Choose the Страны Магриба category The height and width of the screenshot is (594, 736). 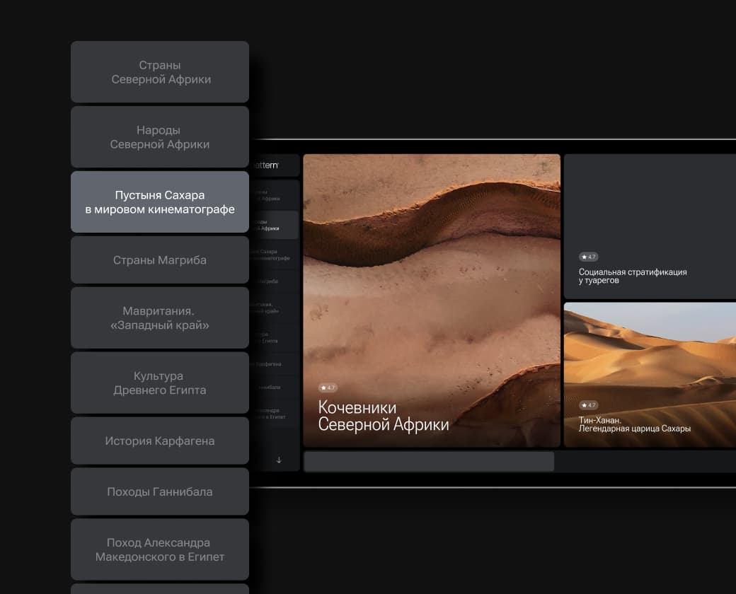pyautogui.click(x=160, y=260)
